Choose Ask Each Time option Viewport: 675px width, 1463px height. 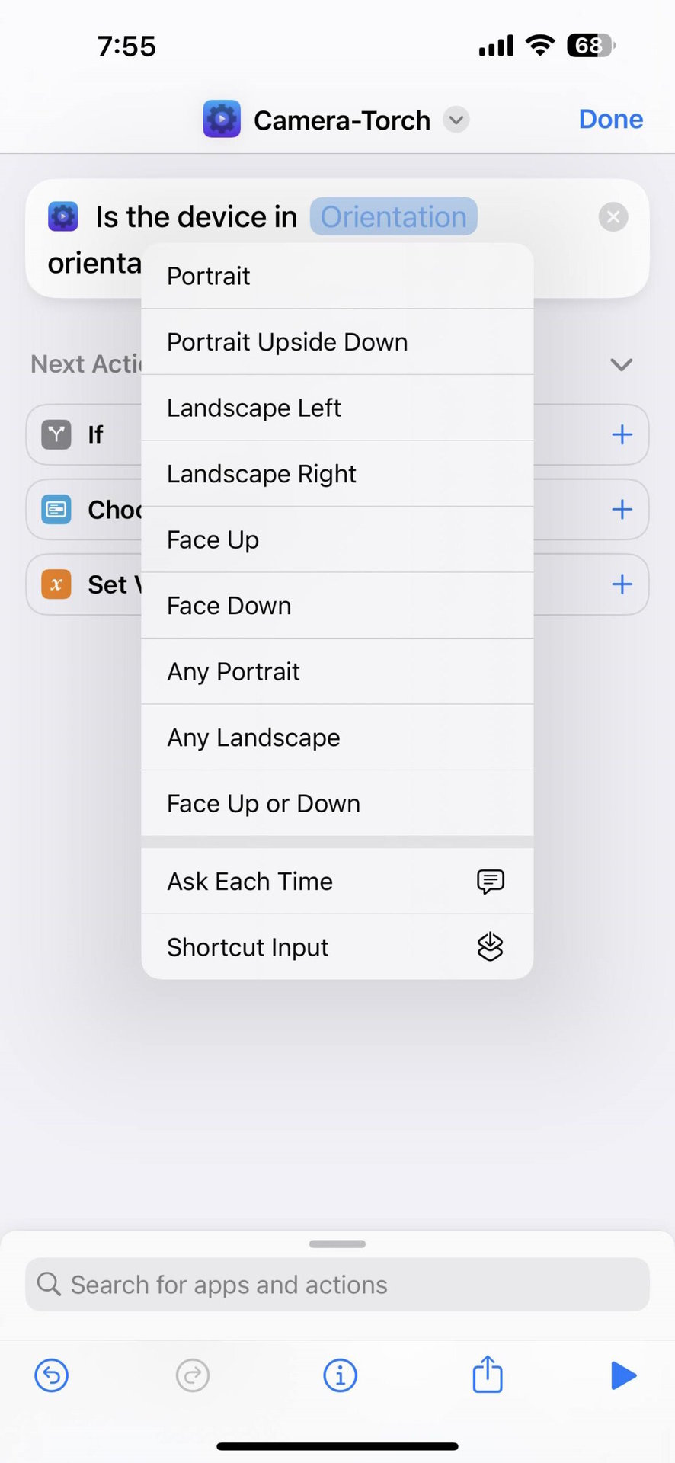[337, 882]
